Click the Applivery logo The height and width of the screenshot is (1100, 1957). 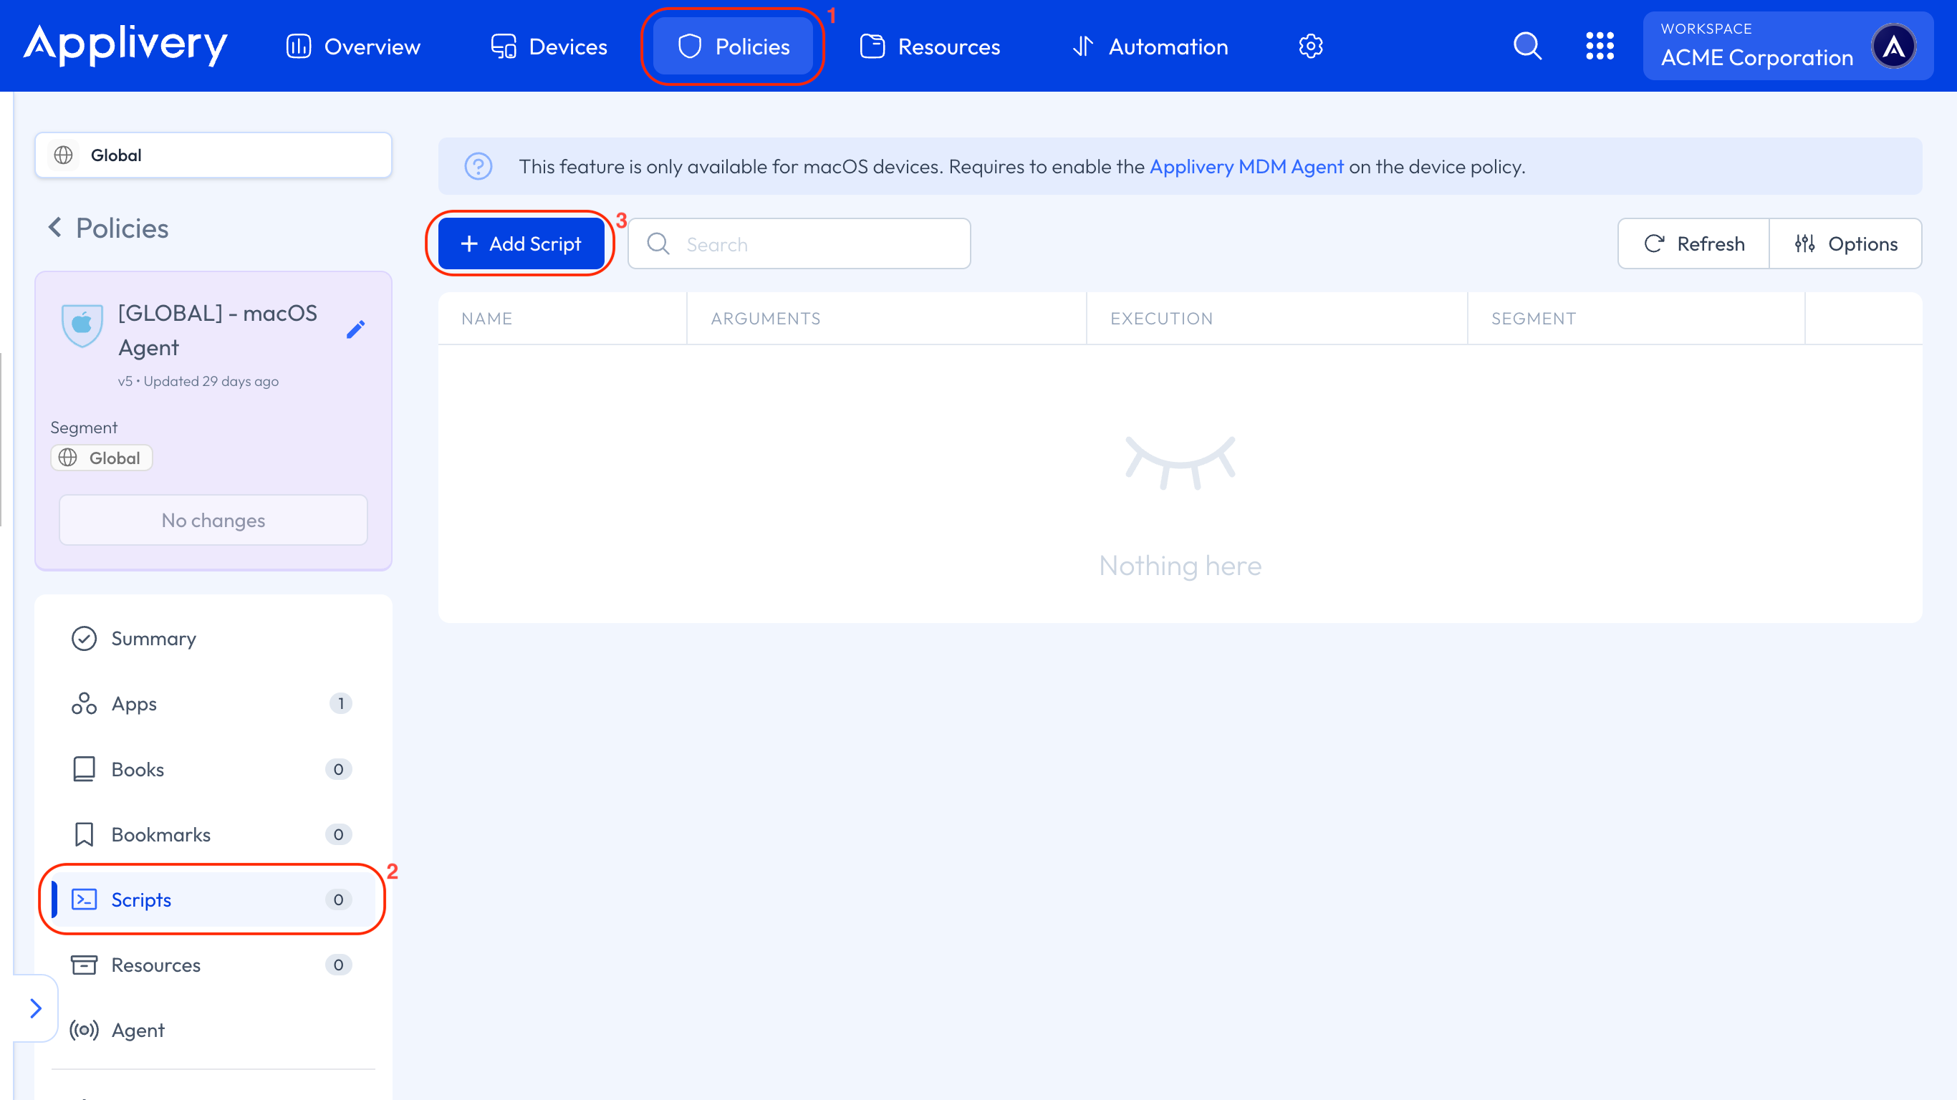tap(126, 45)
